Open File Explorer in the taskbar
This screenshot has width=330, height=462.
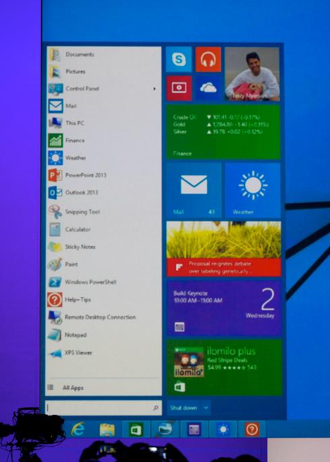pyautogui.click(x=107, y=430)
